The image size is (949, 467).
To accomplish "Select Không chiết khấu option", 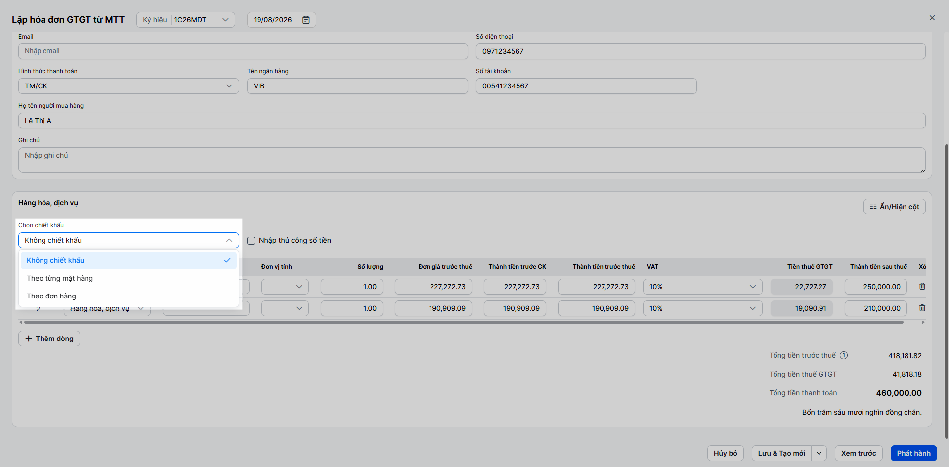I will pyautogui.click(x=129, y=260).
